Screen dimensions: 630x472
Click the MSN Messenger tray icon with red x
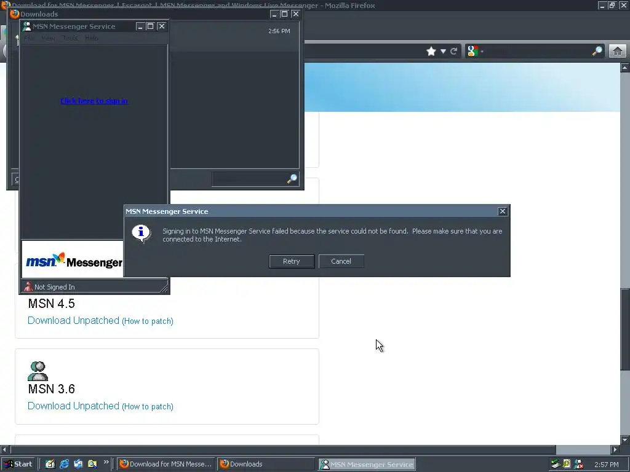(x=578, y=464)
